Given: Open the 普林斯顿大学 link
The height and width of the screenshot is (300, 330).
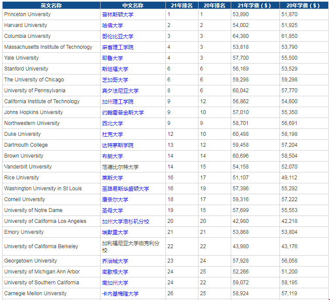Looking at the screenshot, I should (x=118, y=14).
